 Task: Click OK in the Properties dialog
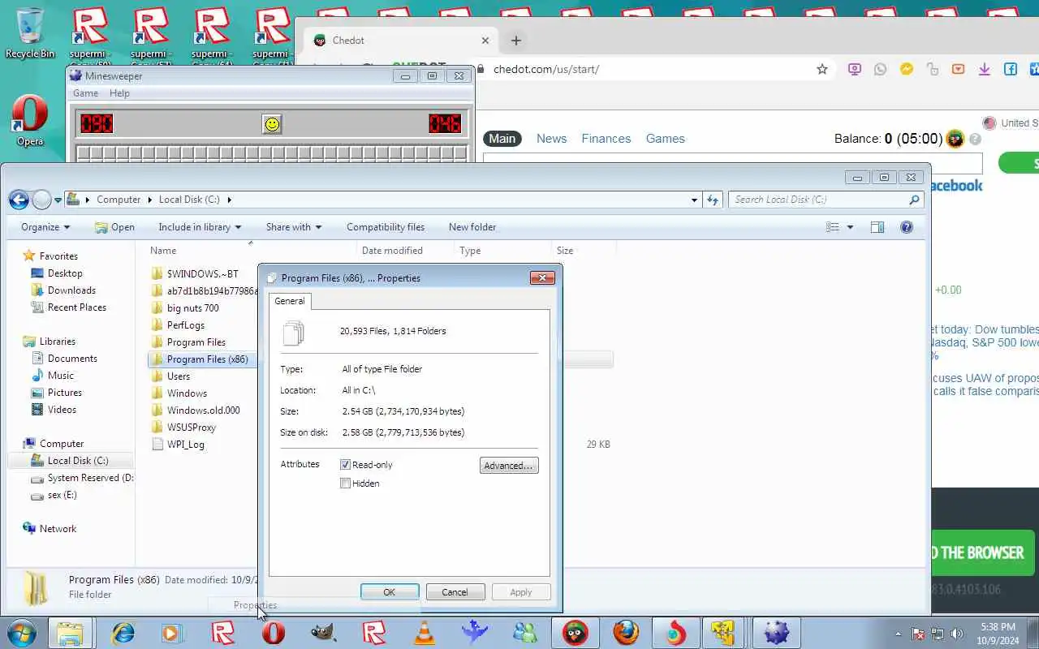[x=390, y=592]
